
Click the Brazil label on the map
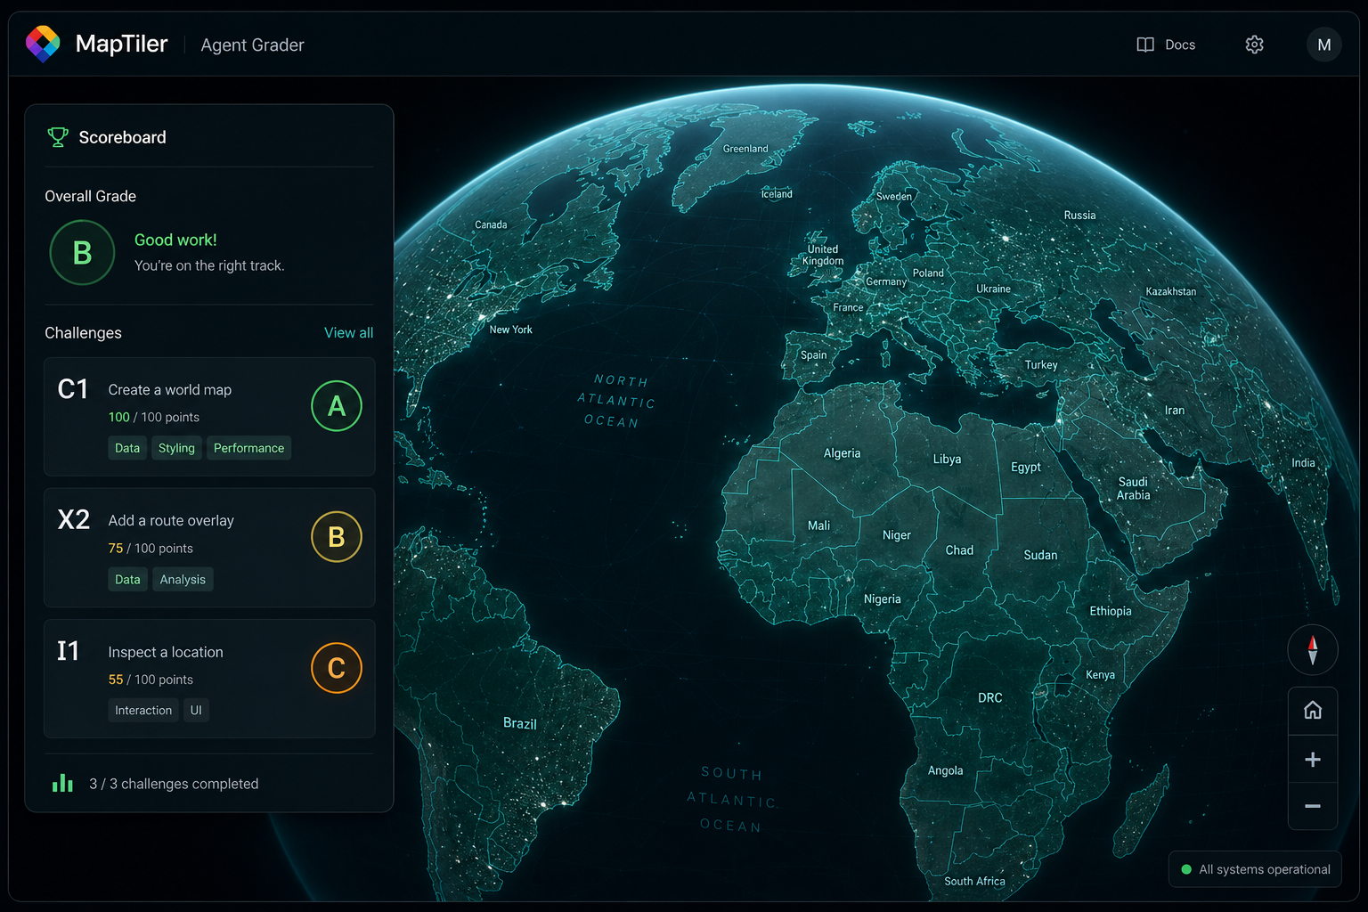(519, 723)
